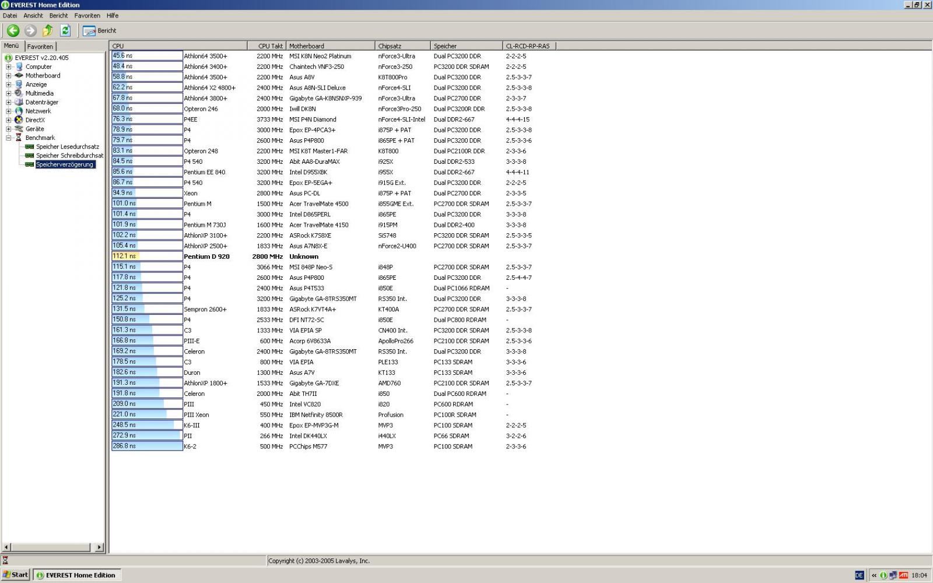Select the Geräte tree icon
This screenshot has height=583, width=933.
point(19,129)
